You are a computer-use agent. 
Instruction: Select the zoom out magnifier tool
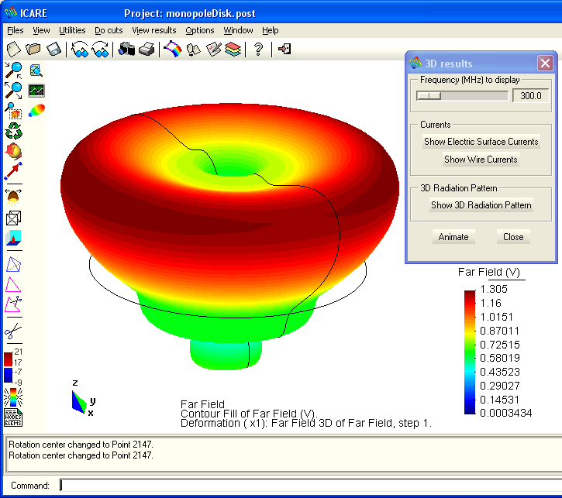click(x=13, y=90)
